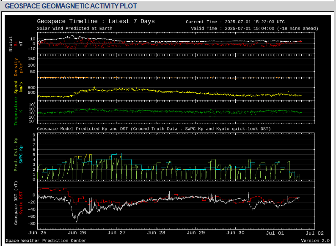
Task: Click the cyan SWPC Kp axis label
Action: 21,155
